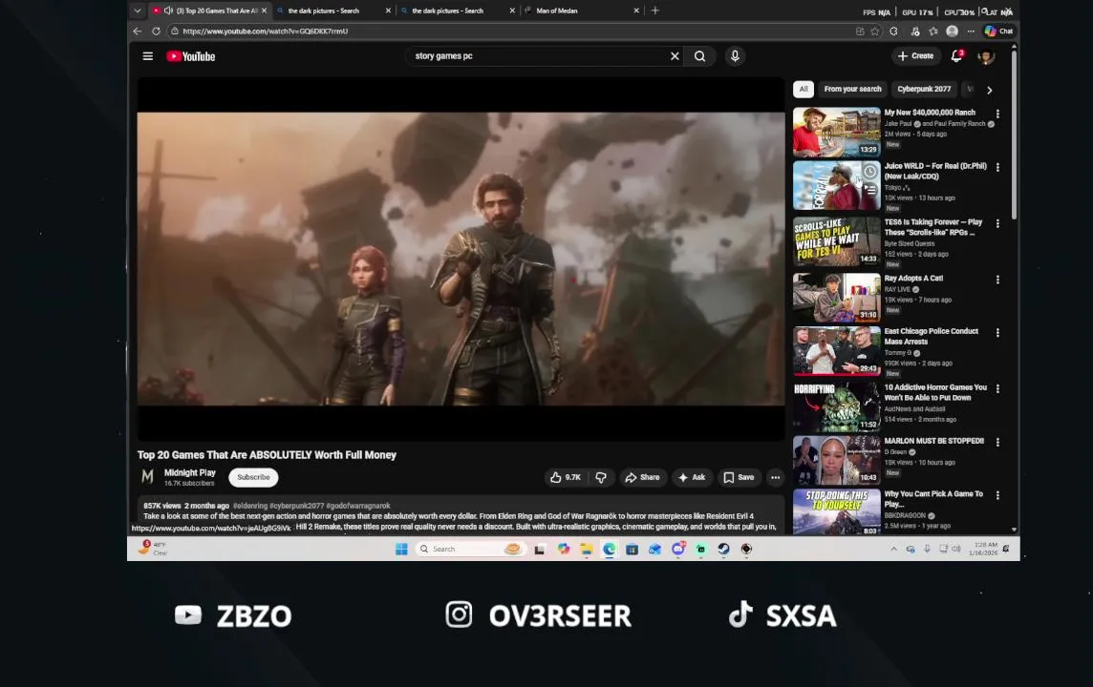This screenshot has height=687, width=1093.
Task: Open Discord from the taskbar
Action: [678, 550]
